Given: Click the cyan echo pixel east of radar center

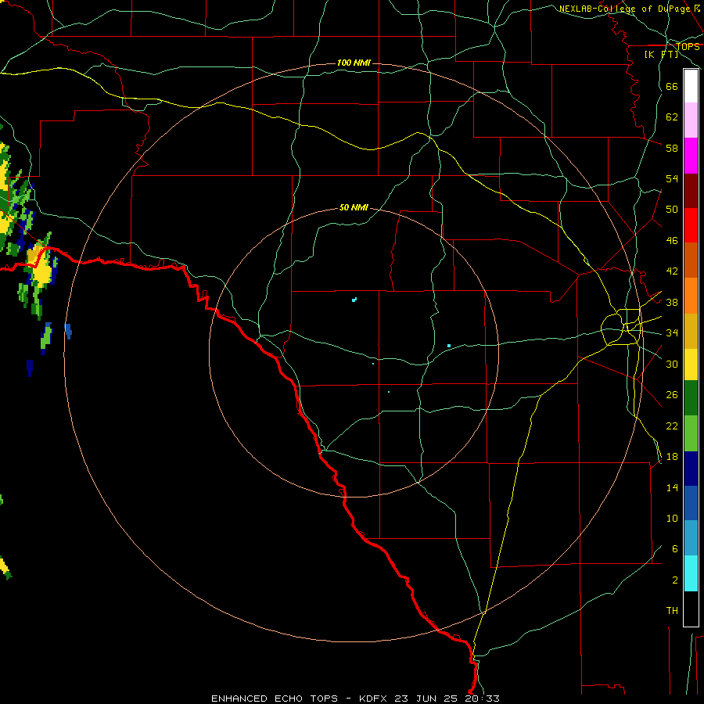Looking at the screenshot, I should click(449, 346).
